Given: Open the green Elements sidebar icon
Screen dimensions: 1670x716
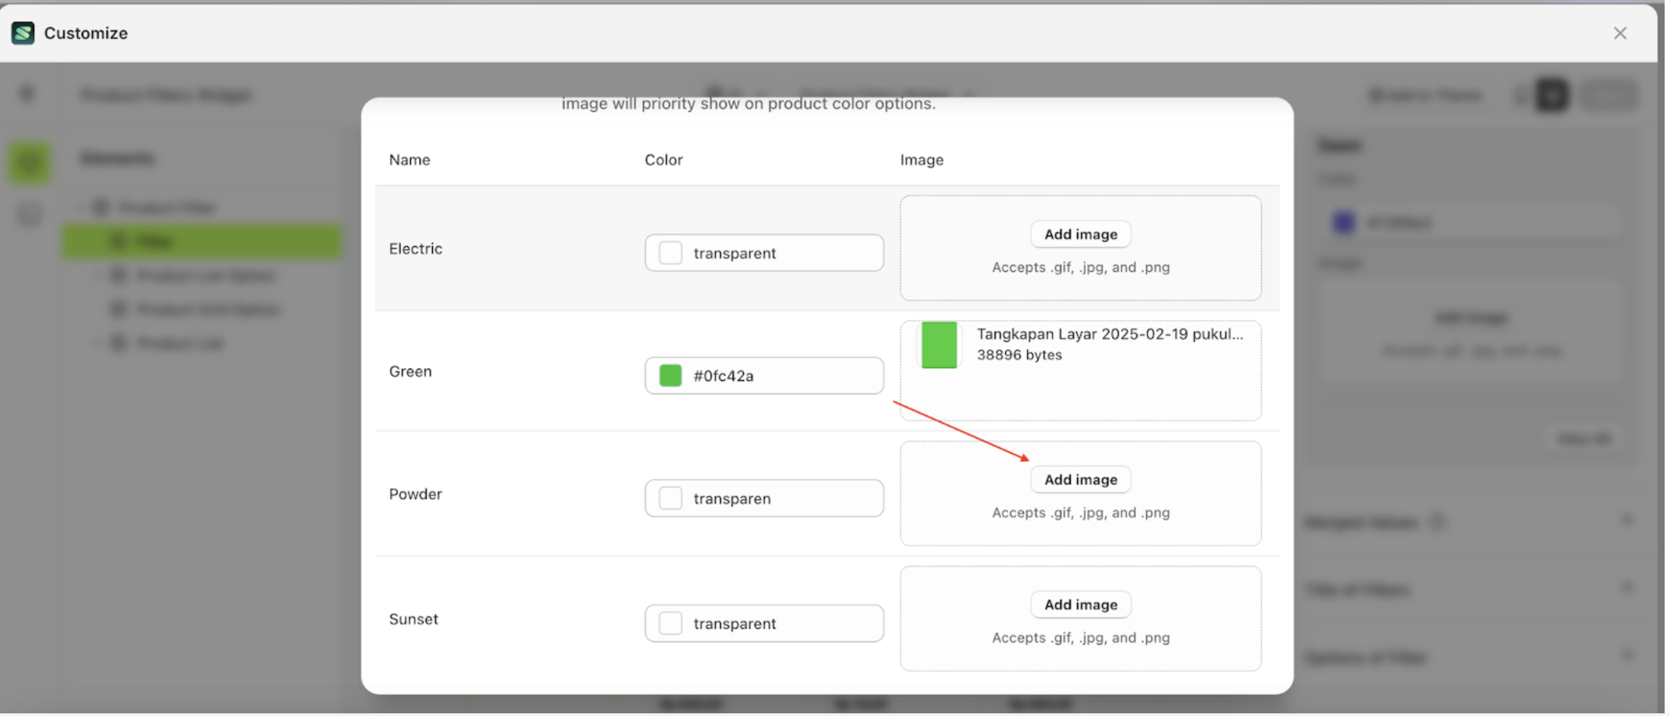Looking at the screenshot, I should (x=29, y=163).
